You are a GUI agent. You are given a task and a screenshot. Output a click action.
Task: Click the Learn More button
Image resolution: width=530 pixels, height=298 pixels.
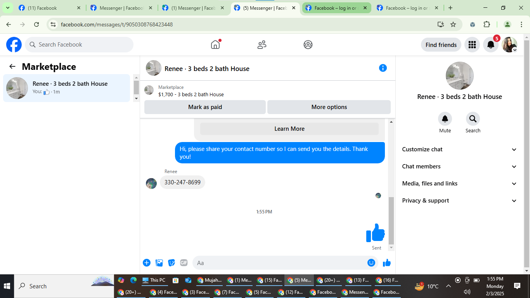[x=289, y=129]
